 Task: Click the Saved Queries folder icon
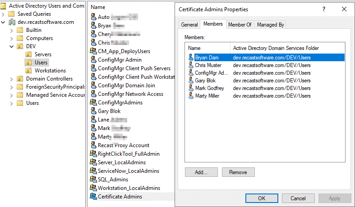click(11, 14)
